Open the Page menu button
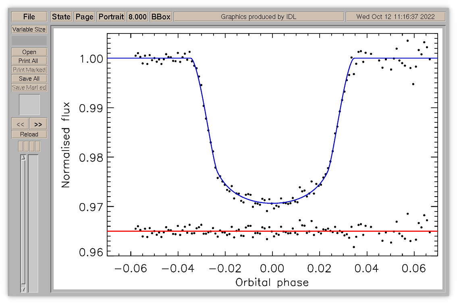The height and width of the screenshot is (304, 457). pos(85,17)
